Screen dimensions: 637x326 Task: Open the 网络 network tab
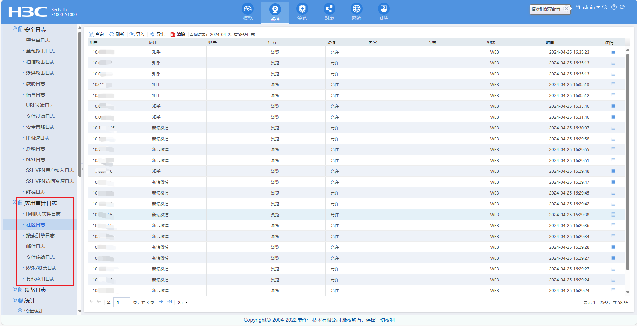point(357,12)
